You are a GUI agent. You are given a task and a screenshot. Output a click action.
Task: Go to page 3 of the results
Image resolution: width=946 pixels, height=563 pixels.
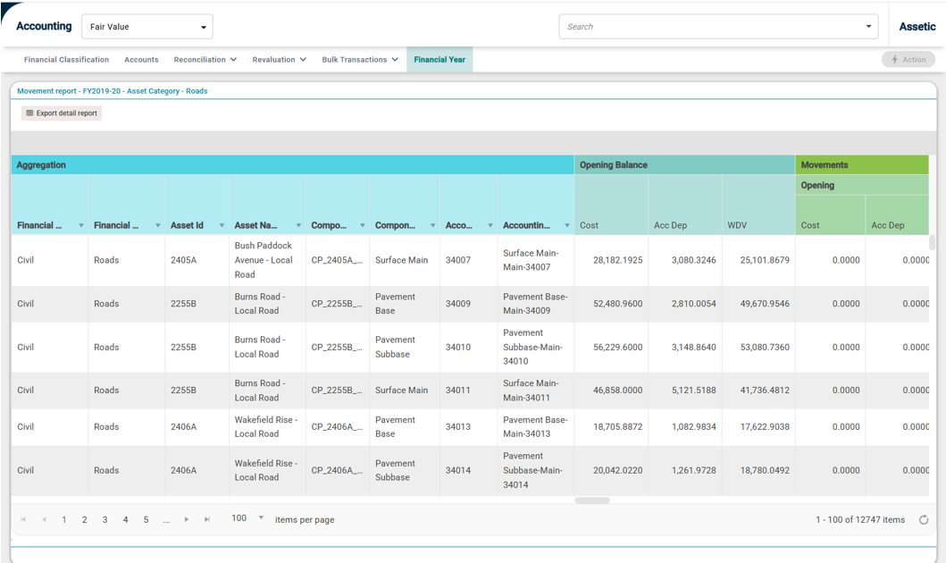105,519
